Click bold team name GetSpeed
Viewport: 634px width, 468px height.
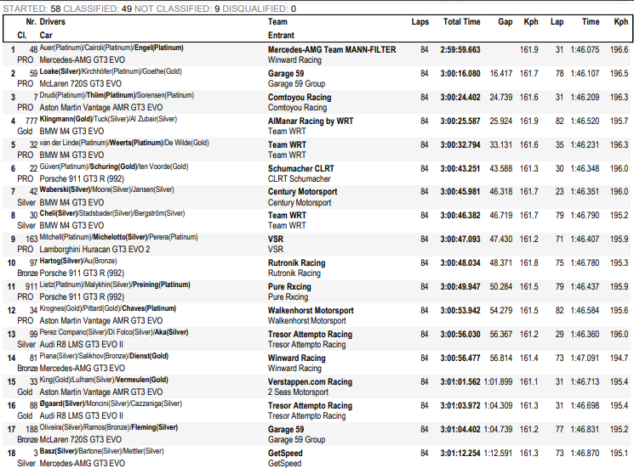[285, 454]
